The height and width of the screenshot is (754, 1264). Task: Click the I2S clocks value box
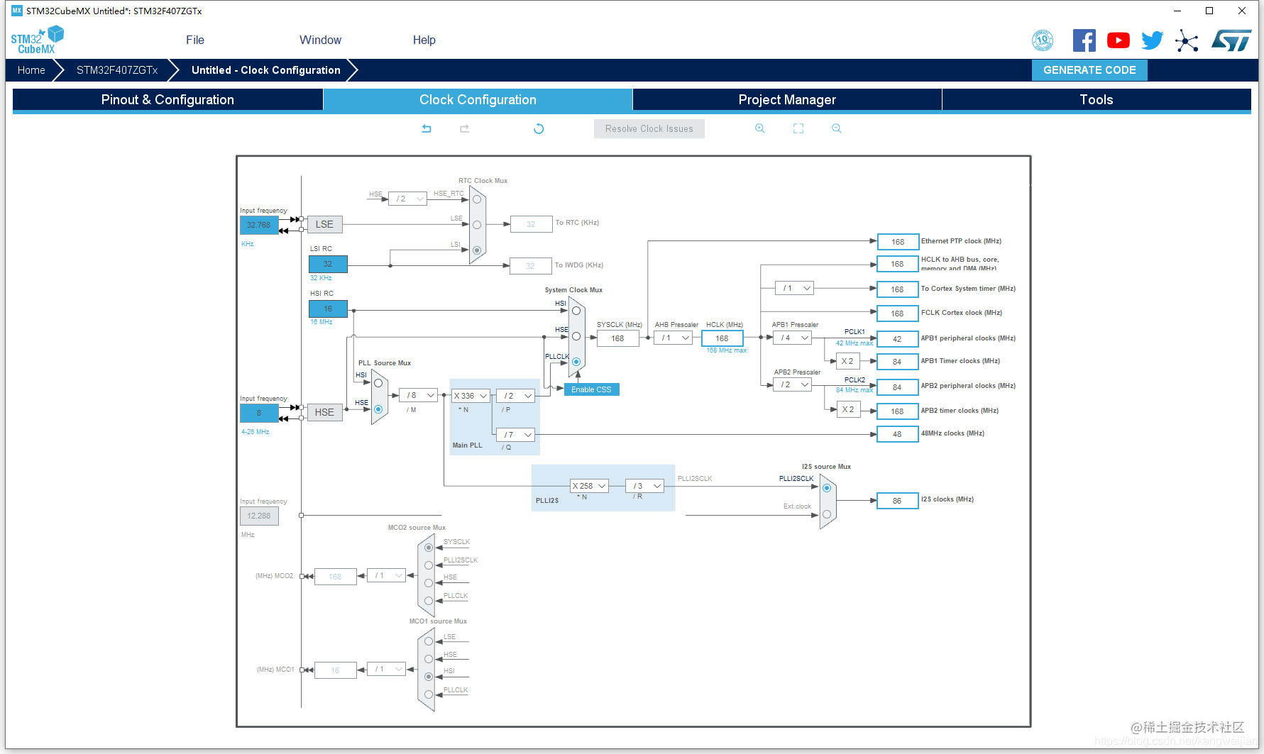tap(898, 501)
